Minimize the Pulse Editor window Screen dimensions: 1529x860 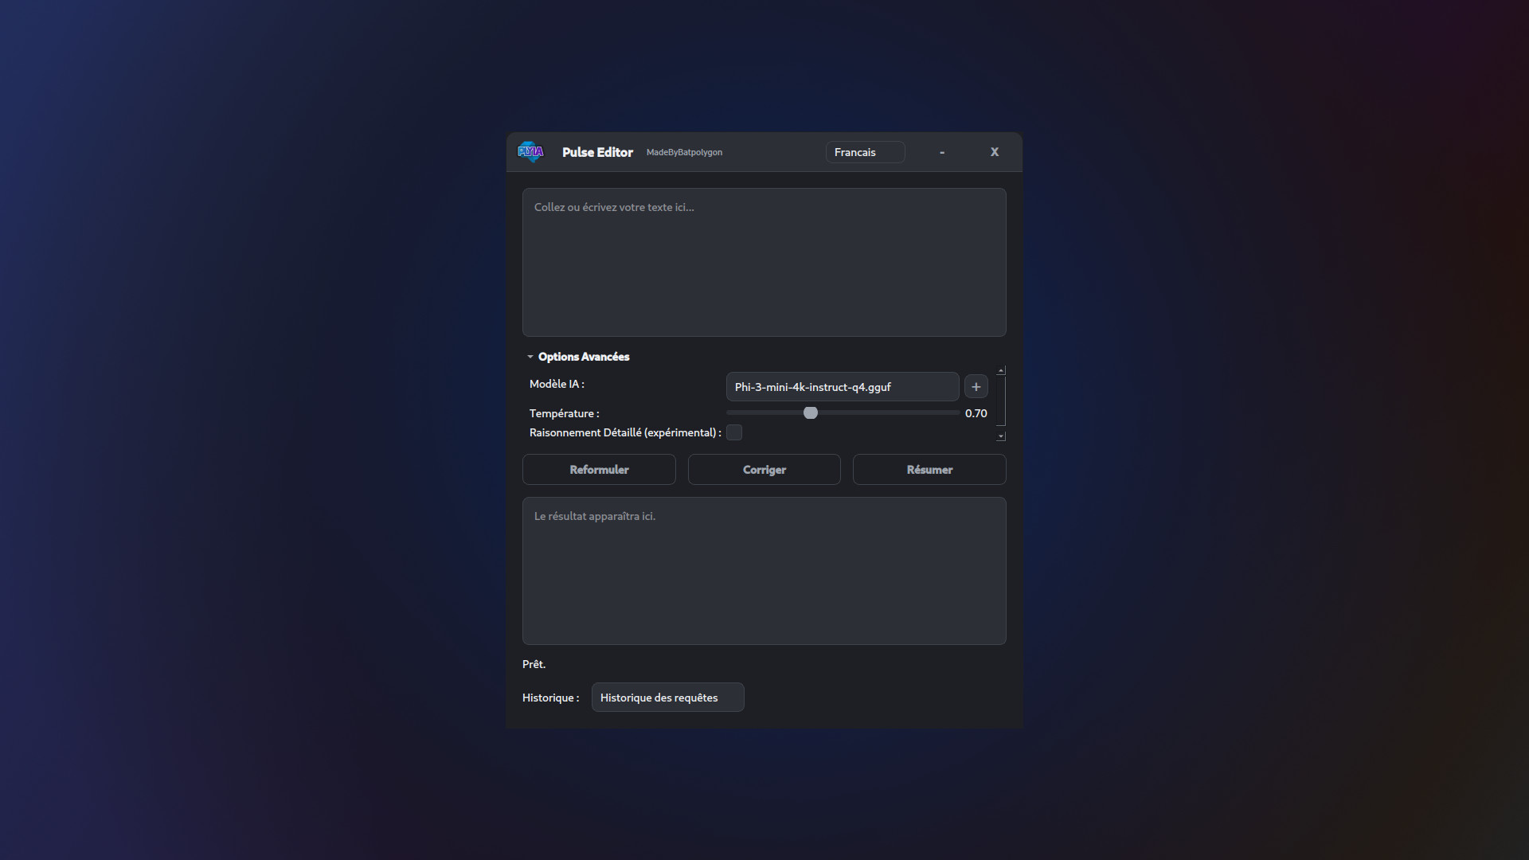click(942, 152)
